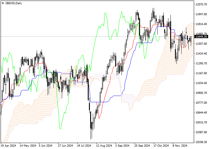Image resolution: width=209 pixels, height=149 pixels.
Task: Click the 17 Oct 2024 date label
Action: [x=161, y=146]
